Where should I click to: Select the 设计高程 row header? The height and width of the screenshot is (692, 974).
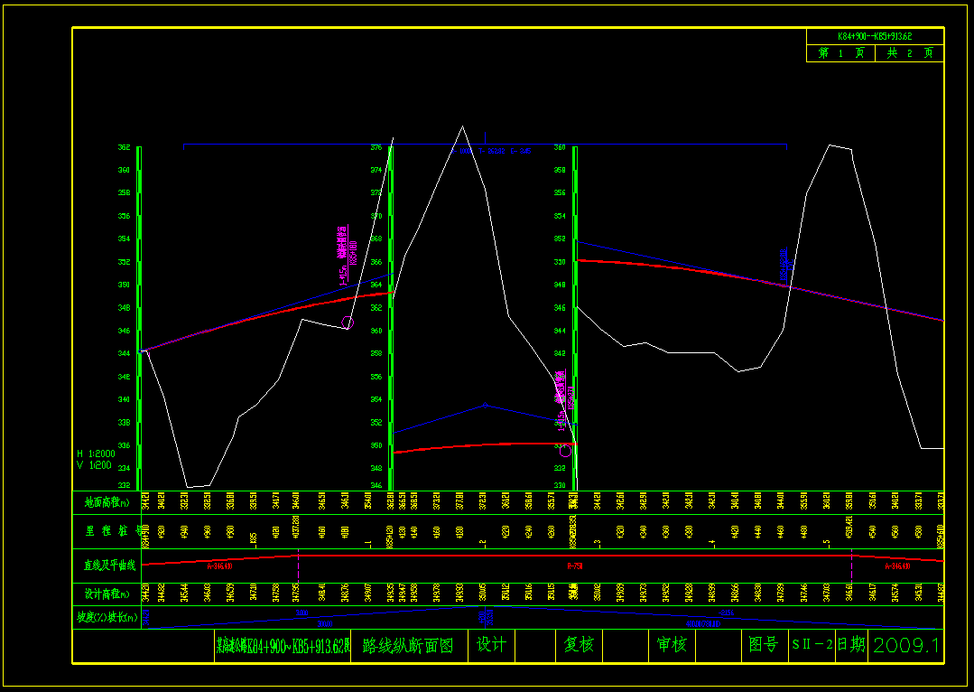tap(107, 594)
